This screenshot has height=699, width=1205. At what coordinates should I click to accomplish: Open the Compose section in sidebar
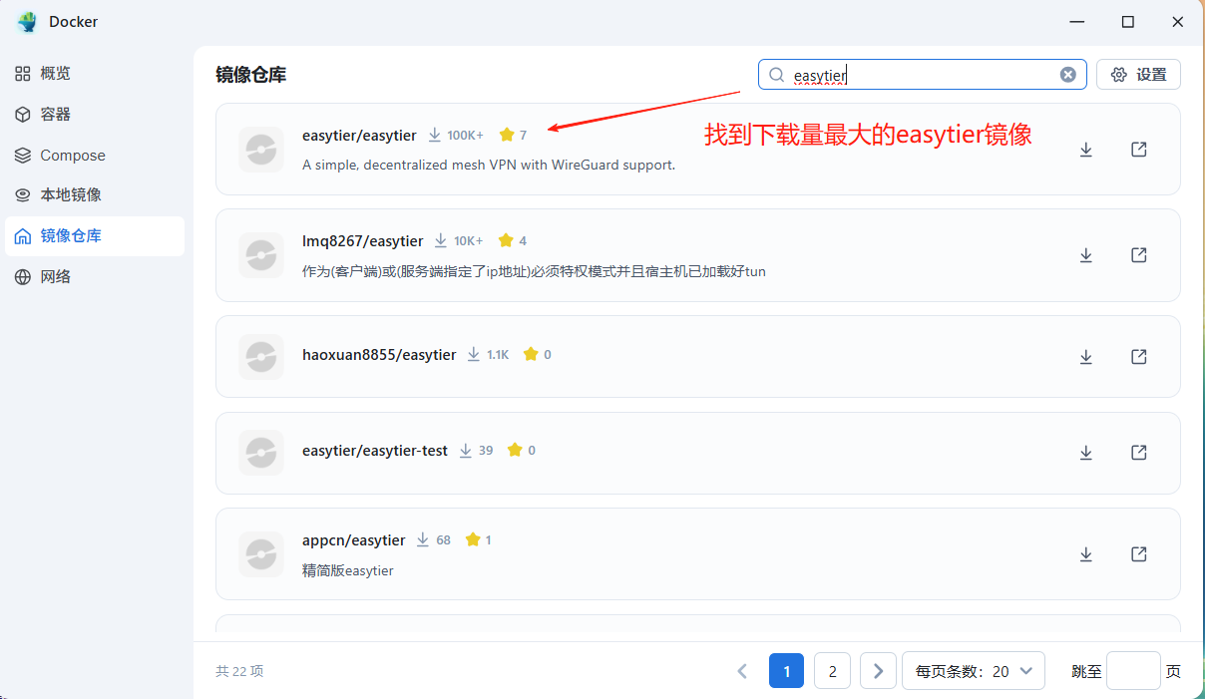70,155
